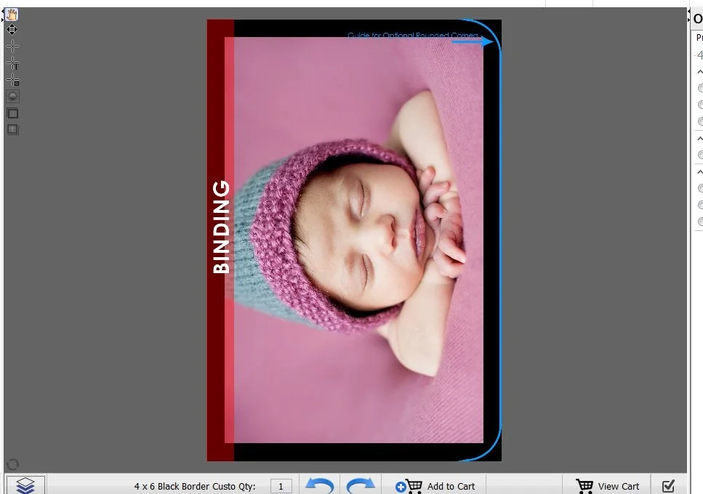Select the crosshair text node tool
Image resolution: width=703 pixels, height=494 pixels.
(x=12, y=63)
